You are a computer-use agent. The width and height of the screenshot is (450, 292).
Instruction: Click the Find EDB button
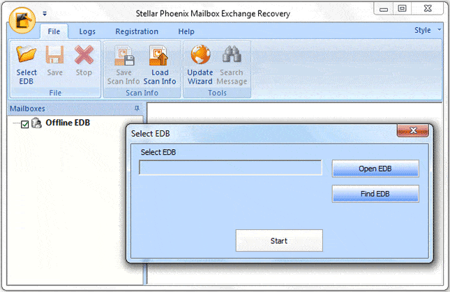point(375,194)
